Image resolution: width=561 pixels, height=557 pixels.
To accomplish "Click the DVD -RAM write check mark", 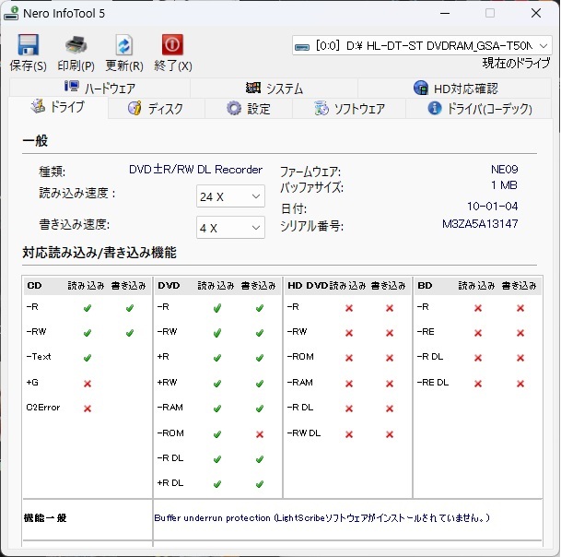I will coord(260,409).
